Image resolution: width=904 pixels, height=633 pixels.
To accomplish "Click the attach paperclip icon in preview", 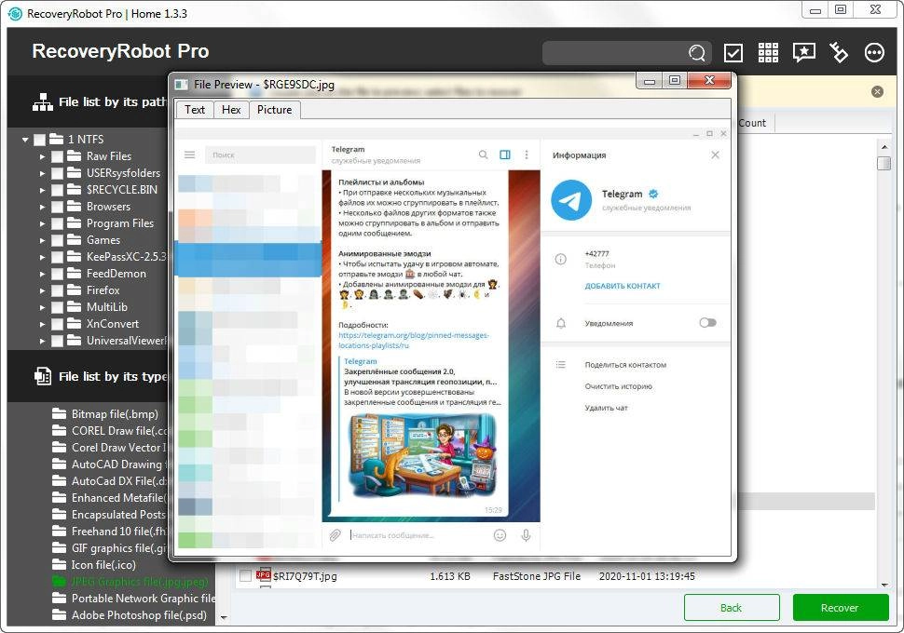I will [x=335, y=535].
